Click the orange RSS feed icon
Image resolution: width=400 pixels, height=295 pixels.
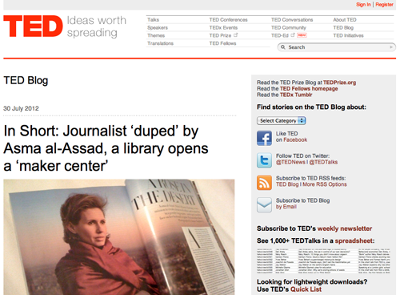click(x=264, y=183)
